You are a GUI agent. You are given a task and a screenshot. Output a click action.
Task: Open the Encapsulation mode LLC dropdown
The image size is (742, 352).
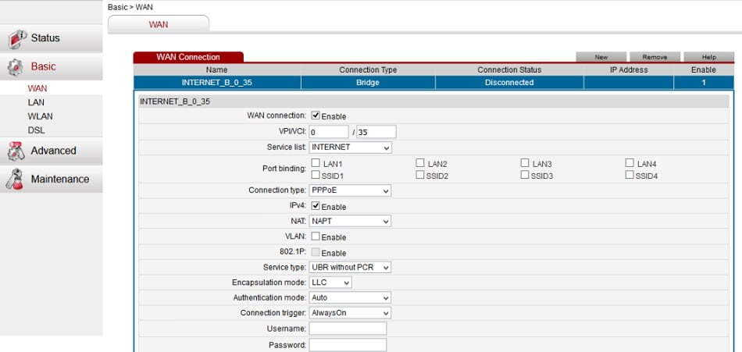pyautogui.click(x=330, y=283)
